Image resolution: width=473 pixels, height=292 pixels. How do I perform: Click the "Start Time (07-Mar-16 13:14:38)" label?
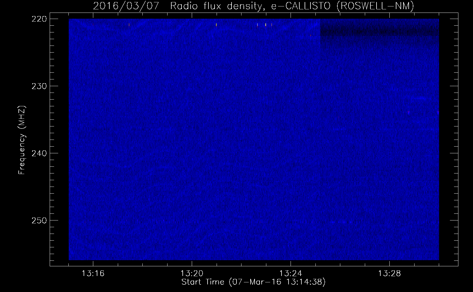[253, 282]
